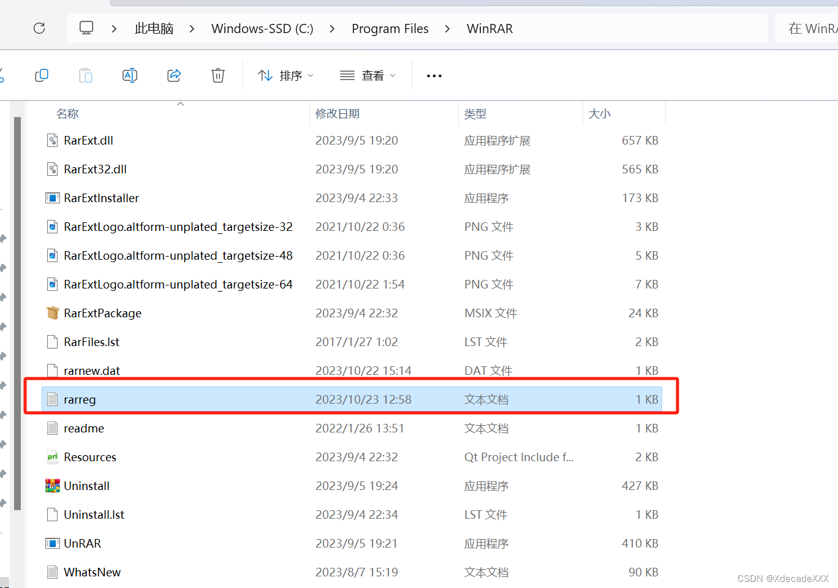Click MSIX 文件 type cell
The width and height of the screenshot is (838, 588).
click(x=491, y=313)
